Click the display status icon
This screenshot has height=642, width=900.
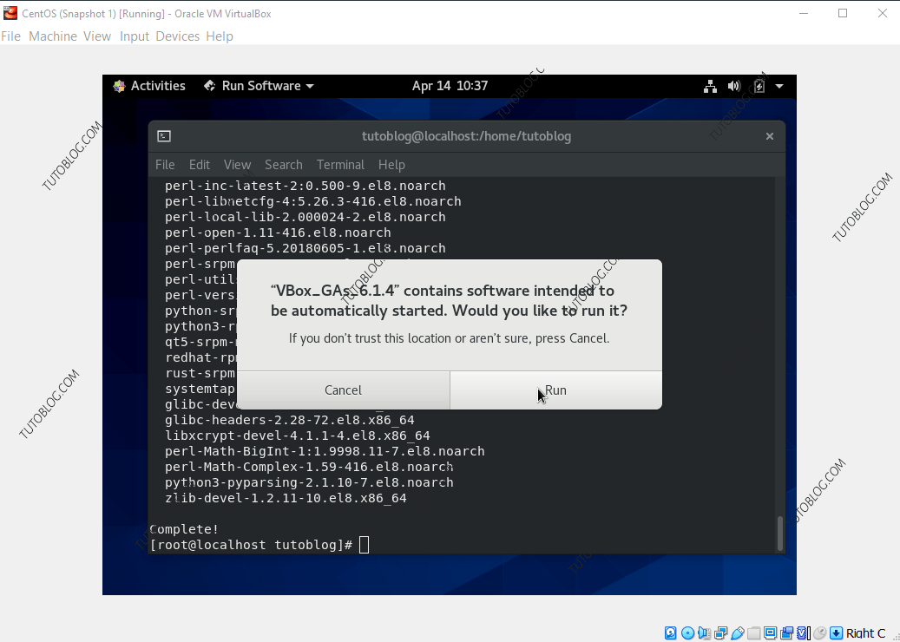[x=771, y=632]
